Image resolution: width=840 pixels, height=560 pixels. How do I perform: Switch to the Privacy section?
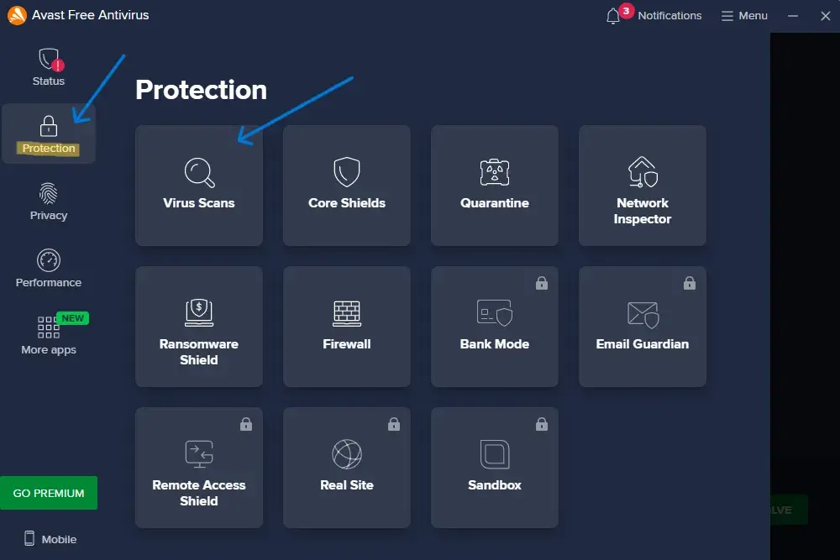point(49,201)
